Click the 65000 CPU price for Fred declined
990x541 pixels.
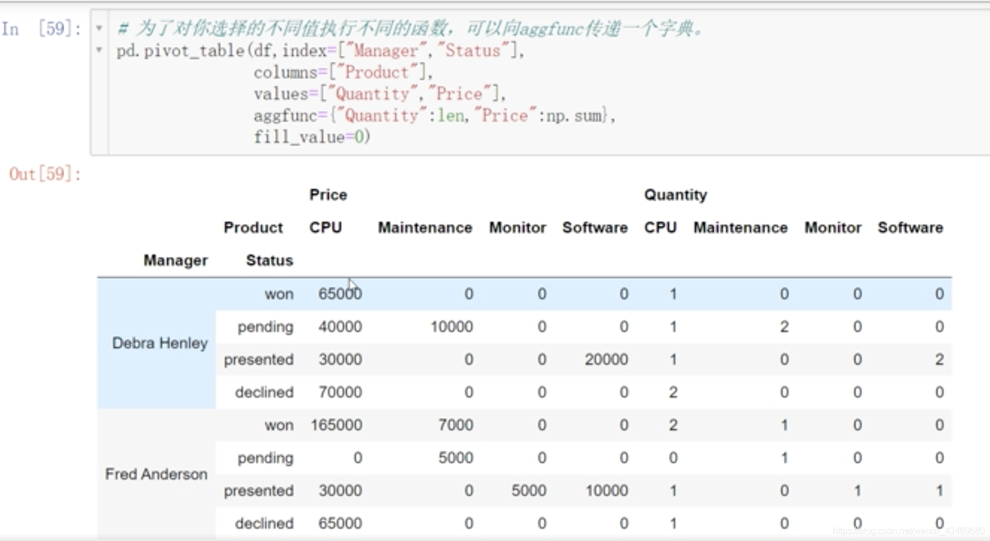coord(340,524)
